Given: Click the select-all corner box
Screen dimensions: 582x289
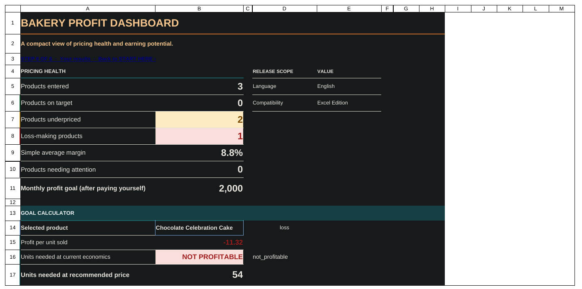Looking at the screenshot, I should (12, 9).
